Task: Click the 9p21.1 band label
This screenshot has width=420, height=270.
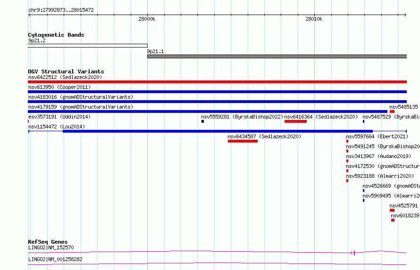Action: pos(155,51)
